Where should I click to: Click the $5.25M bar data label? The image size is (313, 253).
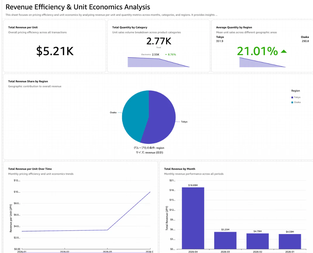tap(225, 230)
